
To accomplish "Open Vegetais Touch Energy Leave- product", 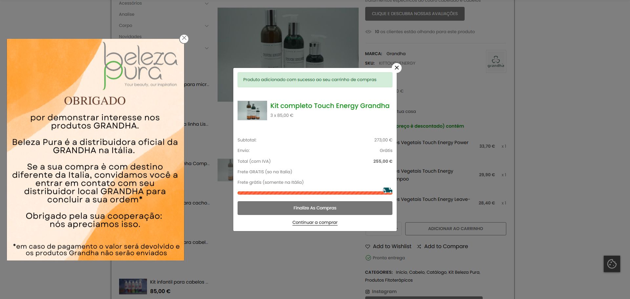I will tap(433, 199).
